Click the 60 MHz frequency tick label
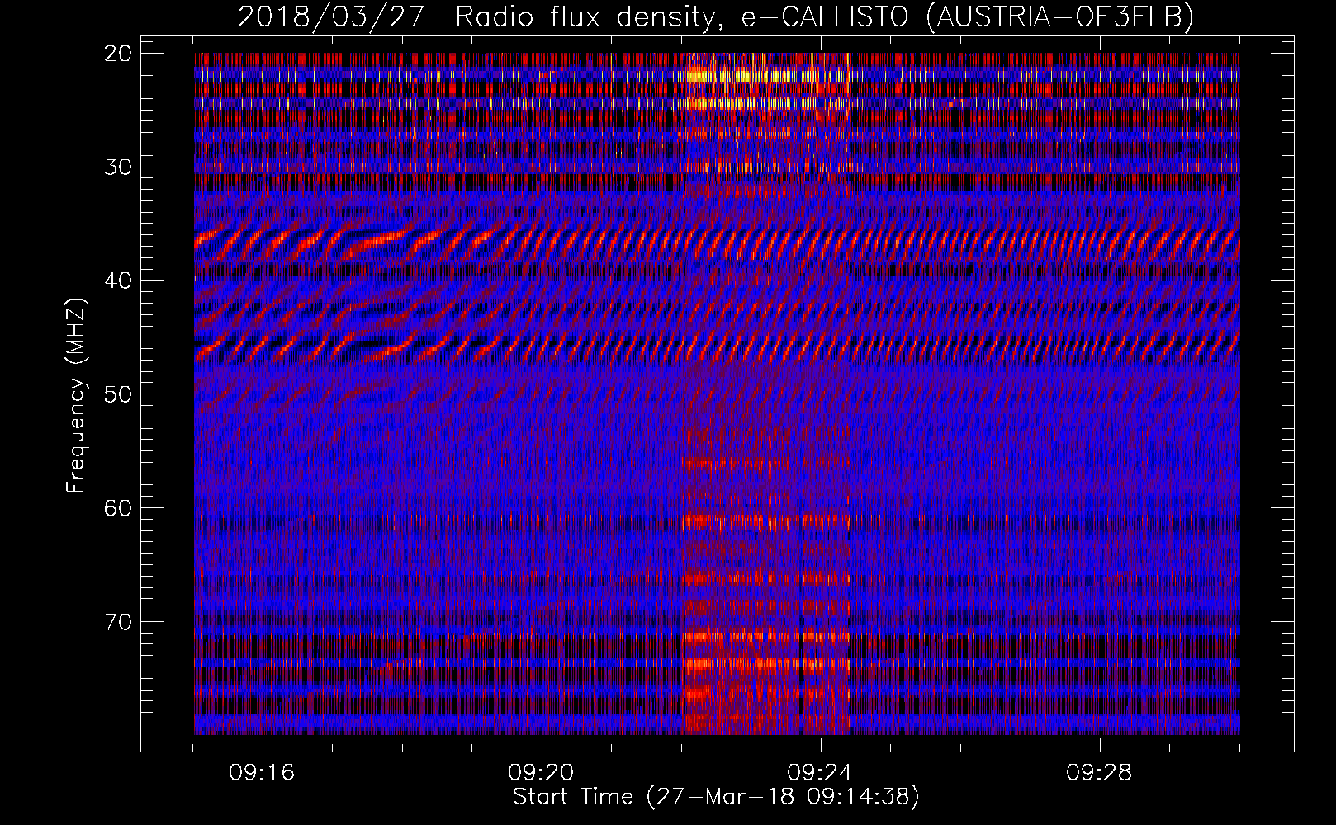1336x825 pixels. pos(119,507)
